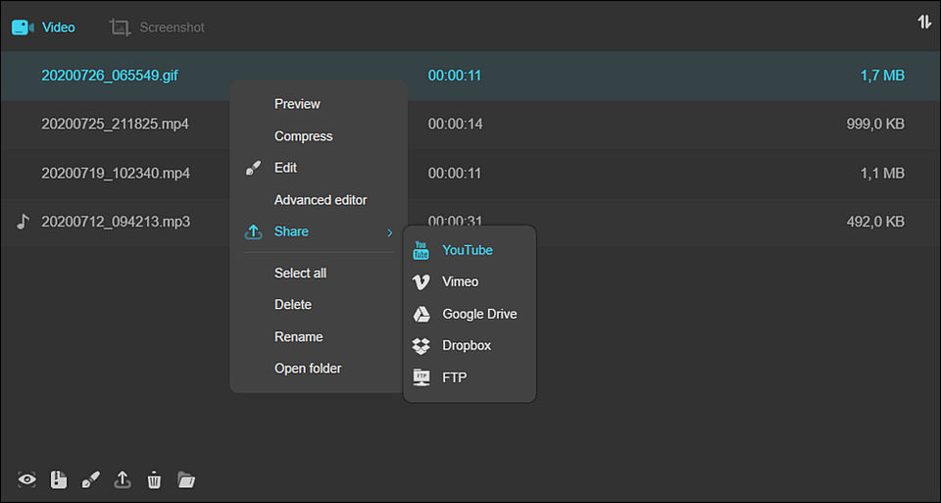Click the compress file icon in bottom toolbar
The height and width of the screenshot is (503, 941).
59,479
